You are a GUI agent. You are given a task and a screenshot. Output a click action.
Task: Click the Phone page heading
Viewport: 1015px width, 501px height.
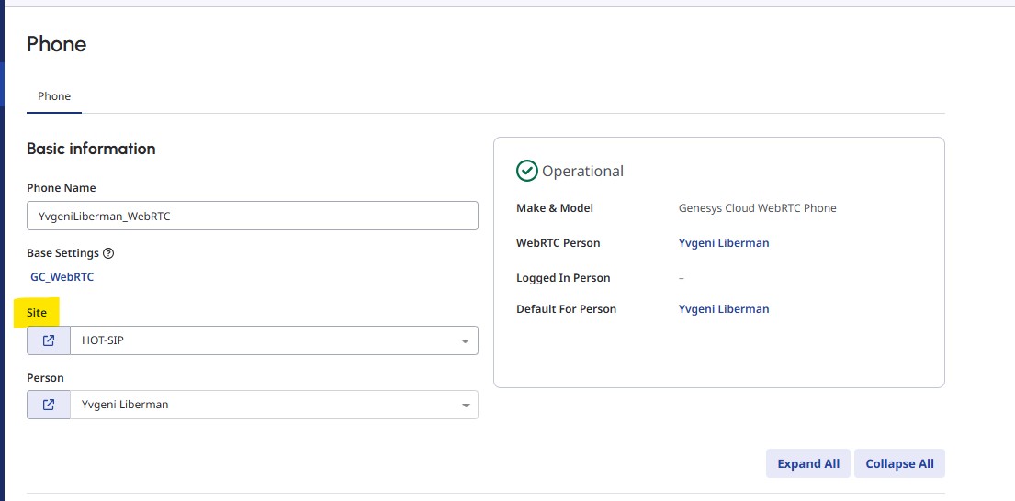pos(57,44)
